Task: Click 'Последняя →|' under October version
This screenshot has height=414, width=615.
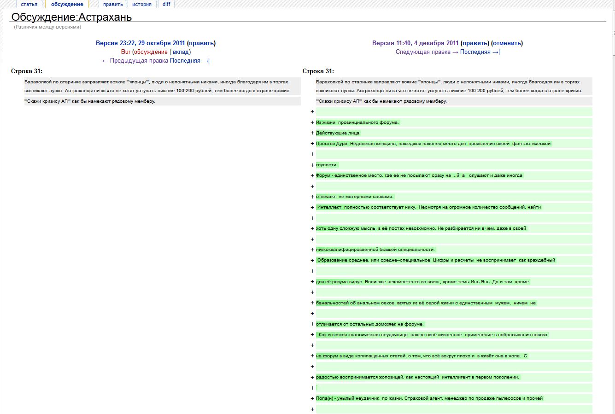Action: [x=190, y=61]
